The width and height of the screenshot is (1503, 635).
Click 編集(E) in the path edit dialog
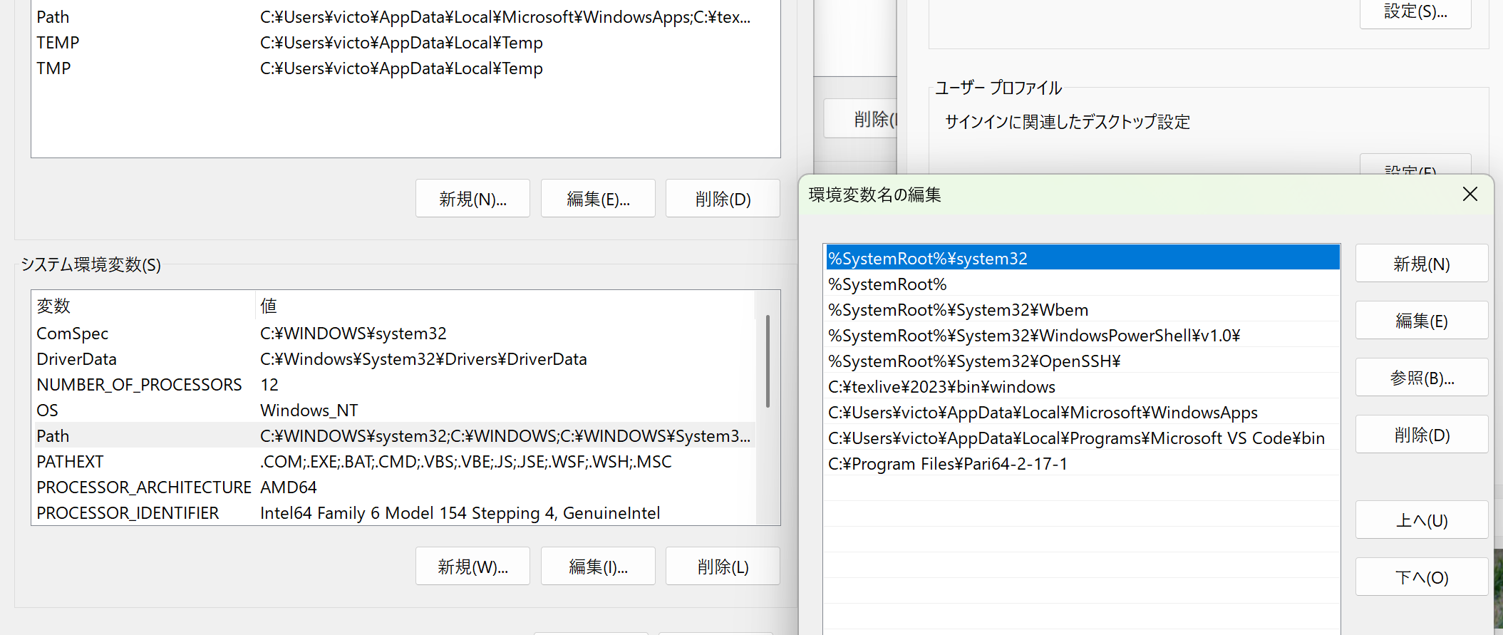click(x=1421, y=321)
